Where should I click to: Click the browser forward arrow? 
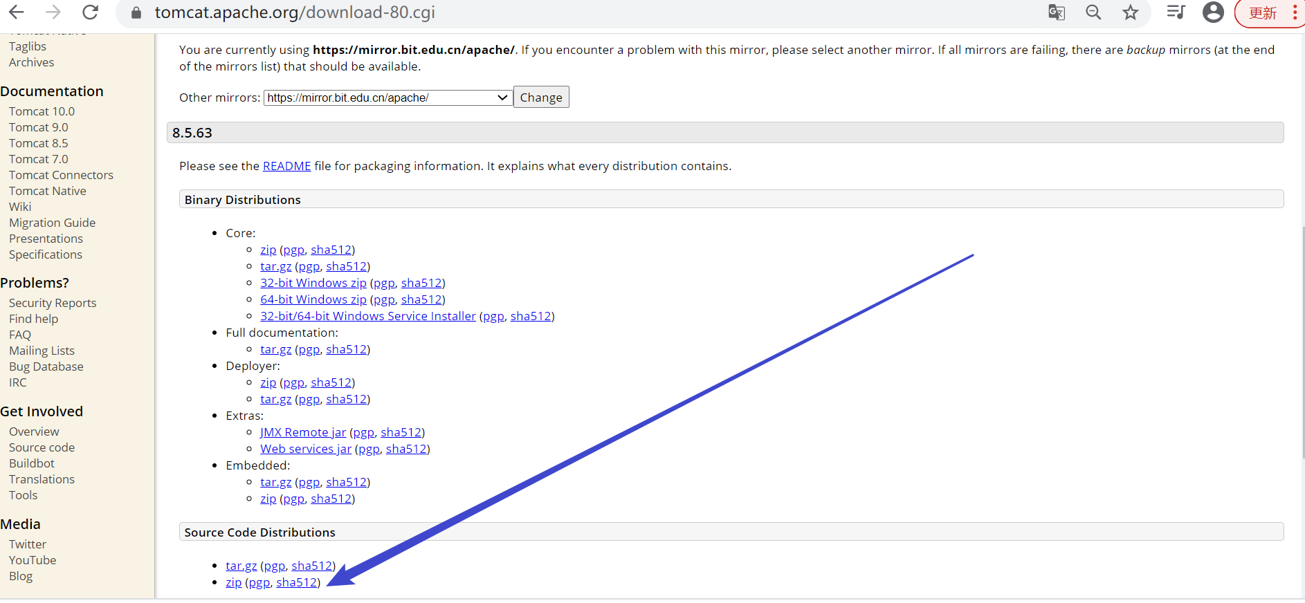pos(53,12)
